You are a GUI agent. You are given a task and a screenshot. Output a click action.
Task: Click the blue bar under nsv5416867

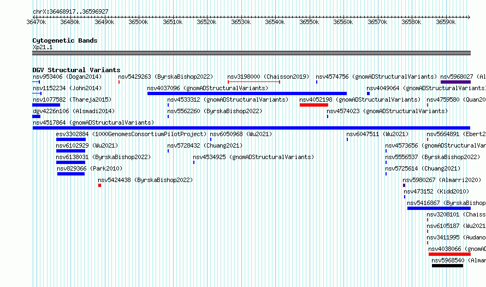point(439,208)
